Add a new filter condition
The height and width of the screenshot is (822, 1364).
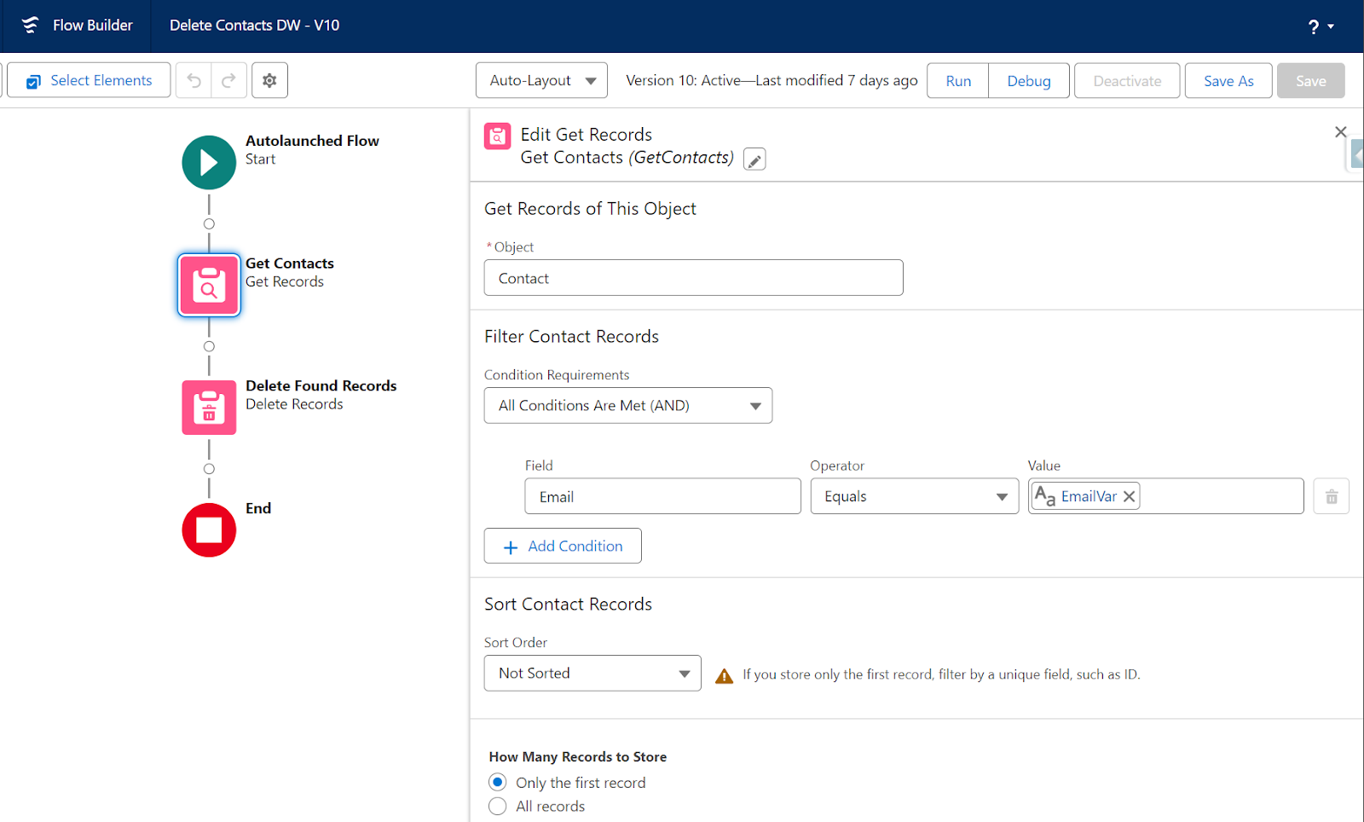pyautogui.click(x=563, y=546)
